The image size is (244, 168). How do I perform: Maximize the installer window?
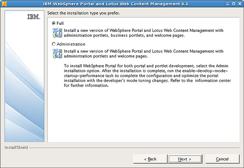pos(233,4)
